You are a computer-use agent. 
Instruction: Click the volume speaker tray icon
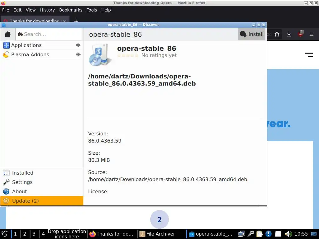point(288,234)
